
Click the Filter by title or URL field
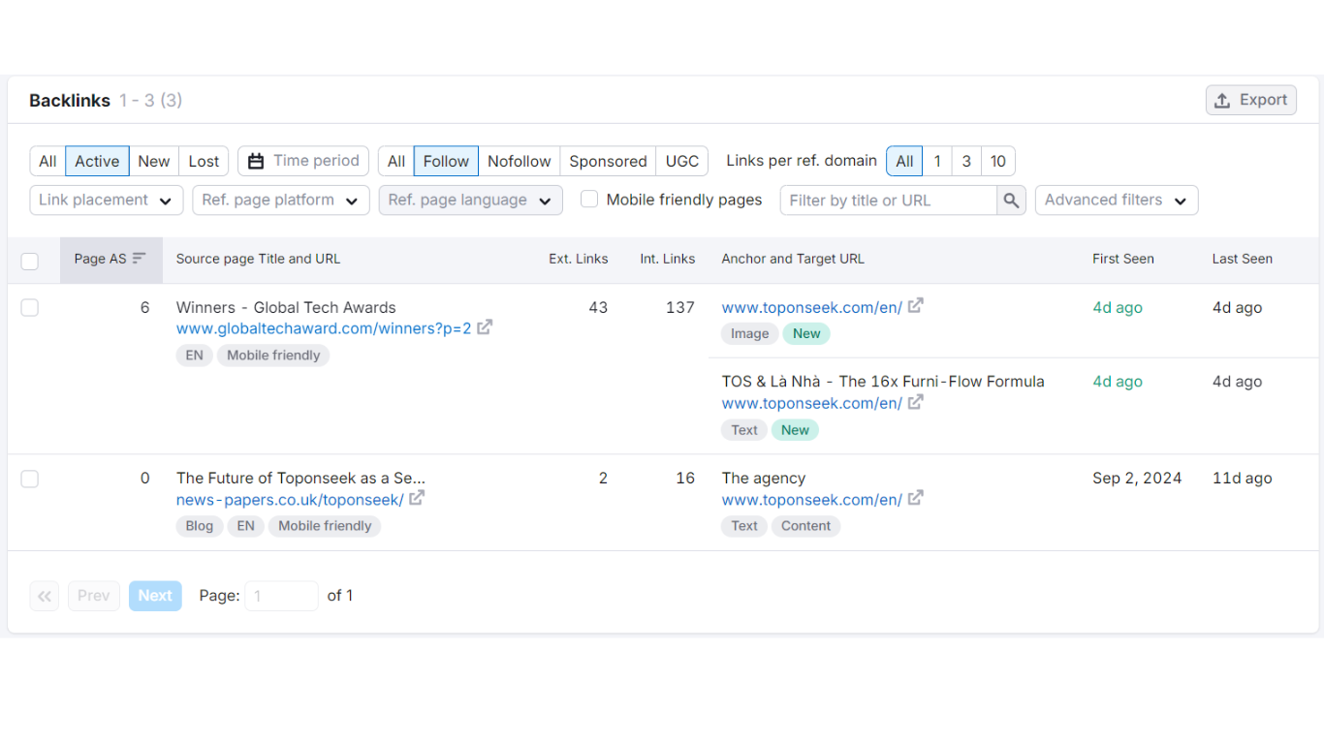point(888,201)
